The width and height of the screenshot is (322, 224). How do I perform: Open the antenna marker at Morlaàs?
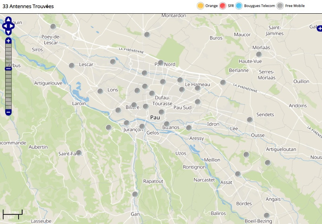(259, 54)
